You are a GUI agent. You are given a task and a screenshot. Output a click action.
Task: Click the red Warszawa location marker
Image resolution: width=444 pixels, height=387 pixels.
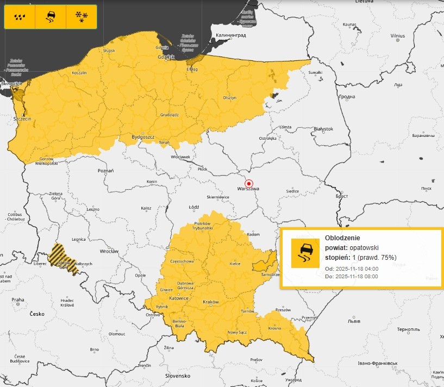[249, 183]
